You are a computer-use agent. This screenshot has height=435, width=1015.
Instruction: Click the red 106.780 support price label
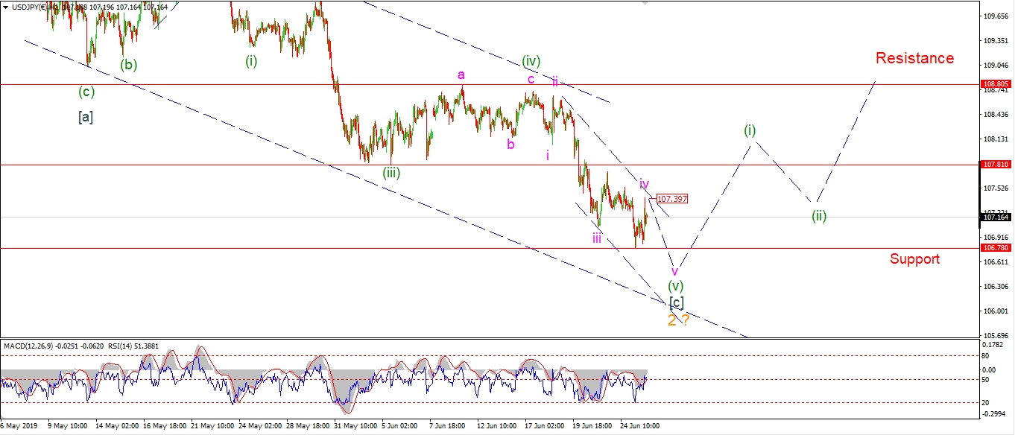[x=996, y=248]
